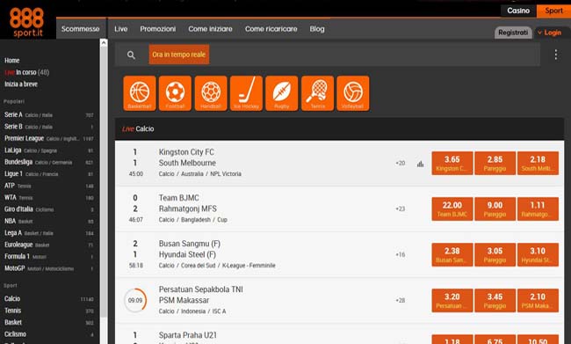Open the Tennis sport category in sidebar
Image resolution: width=571 pixels, height=344 pixels.
pyautogui.click(x=49, y=311)
